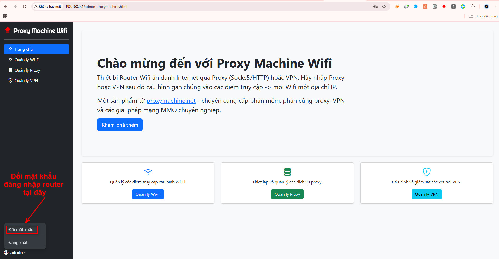Open the grey 'S' extension icon
The height and width of the screenshot is (259, 499).
435,7
